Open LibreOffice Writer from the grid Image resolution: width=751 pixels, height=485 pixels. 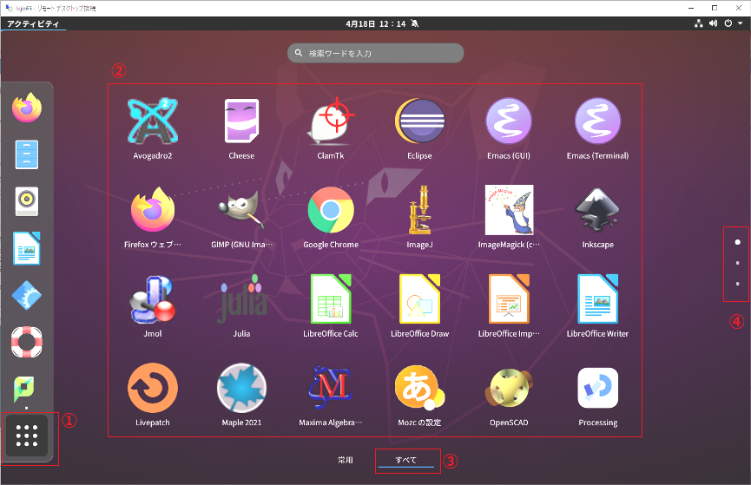coord(597,298)
